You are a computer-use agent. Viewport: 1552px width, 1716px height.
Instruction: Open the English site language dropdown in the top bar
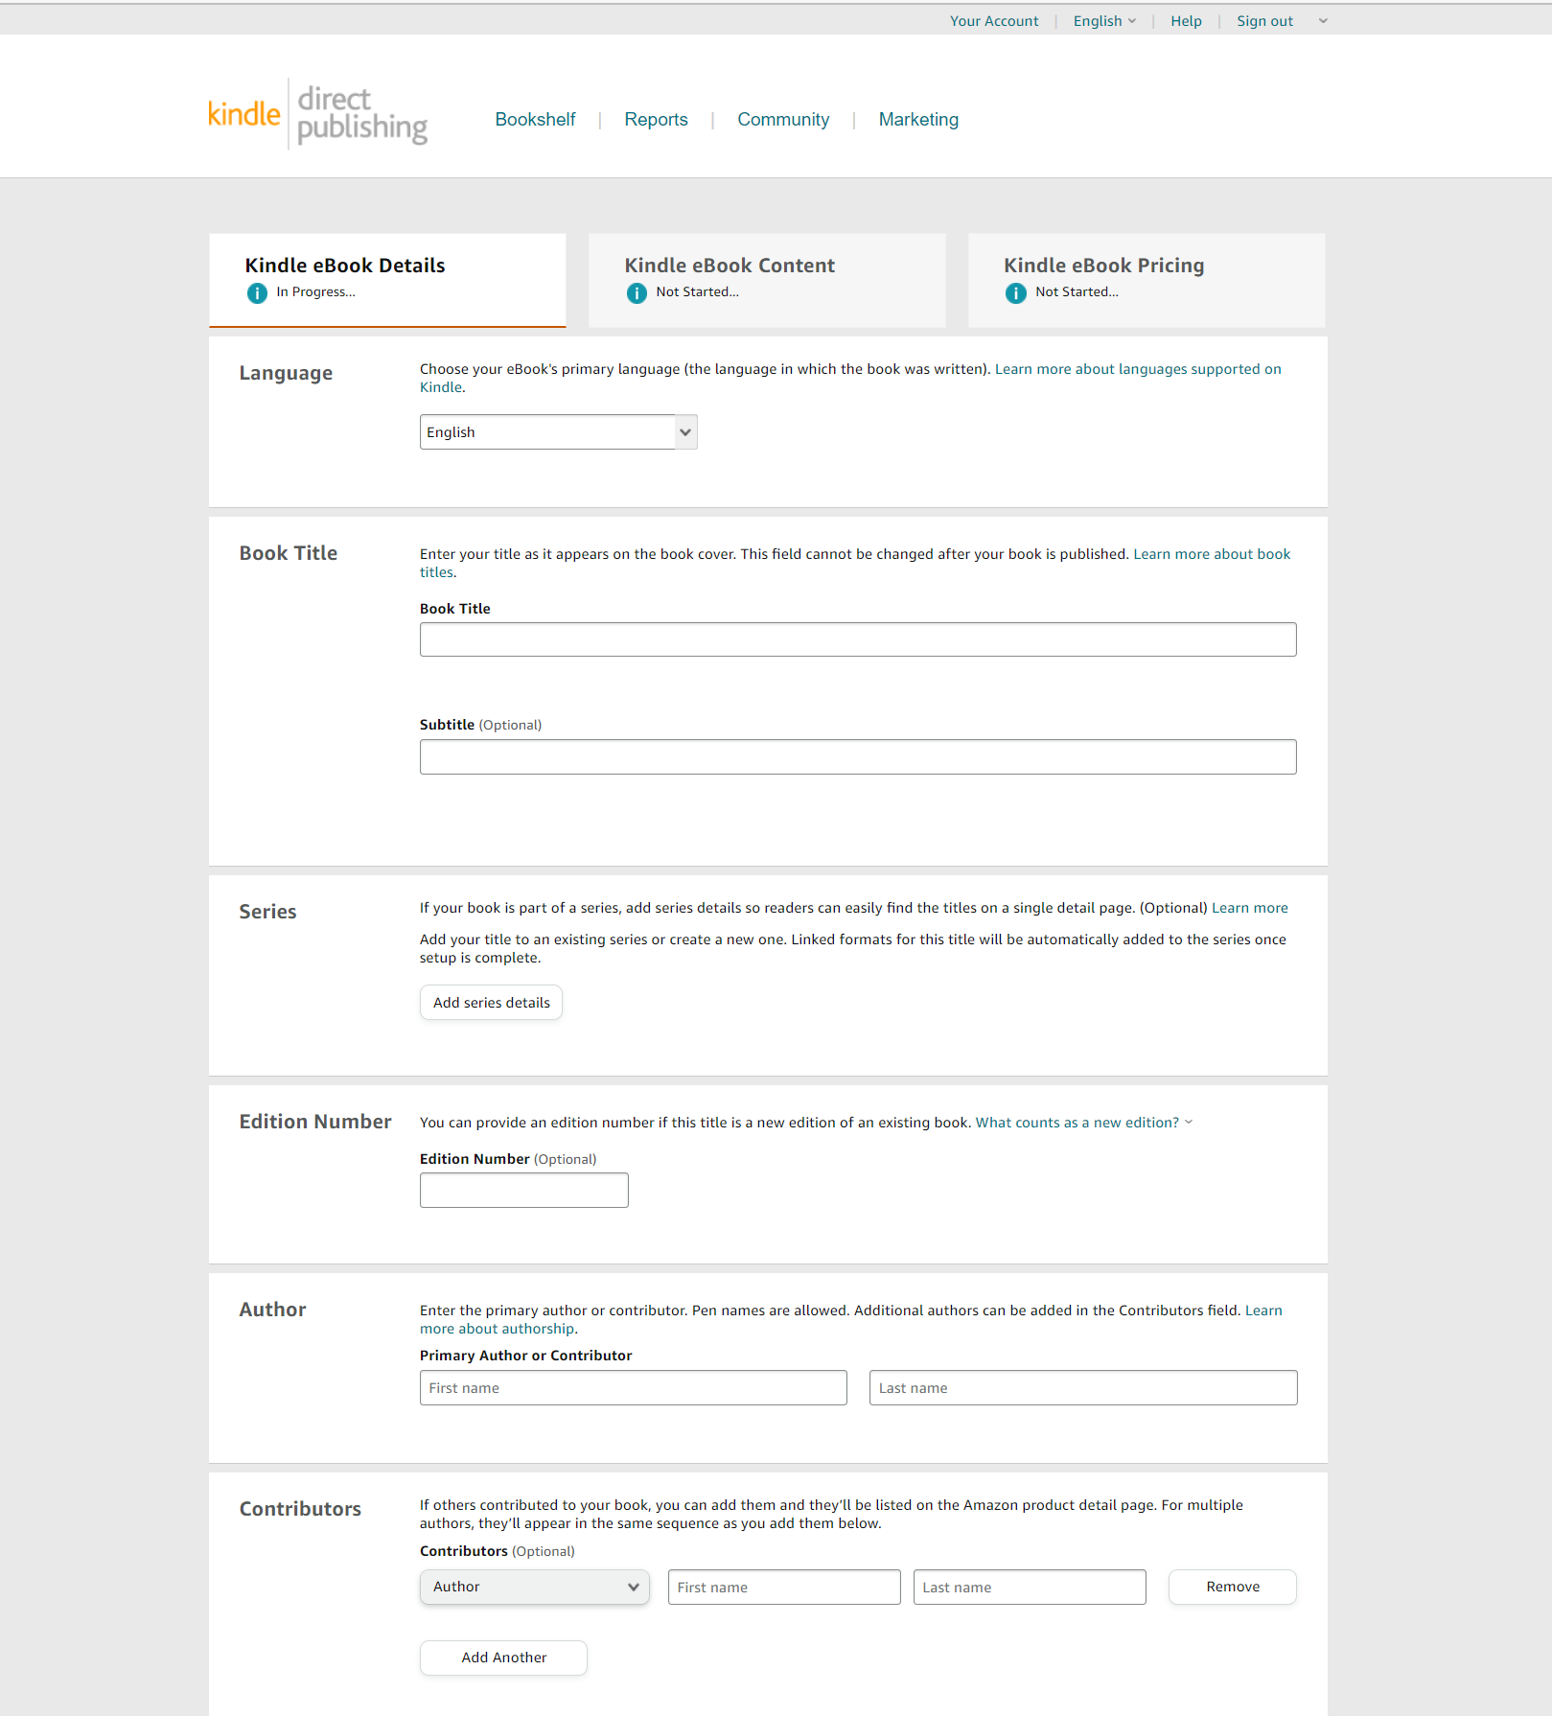coord(1104,21)
